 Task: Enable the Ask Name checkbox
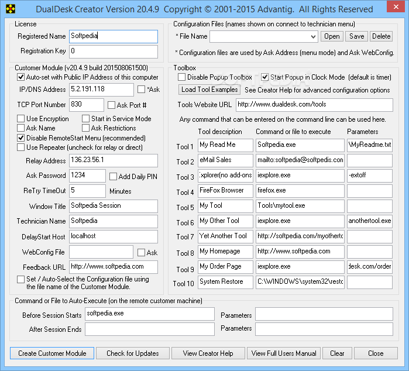pos(21,128)
